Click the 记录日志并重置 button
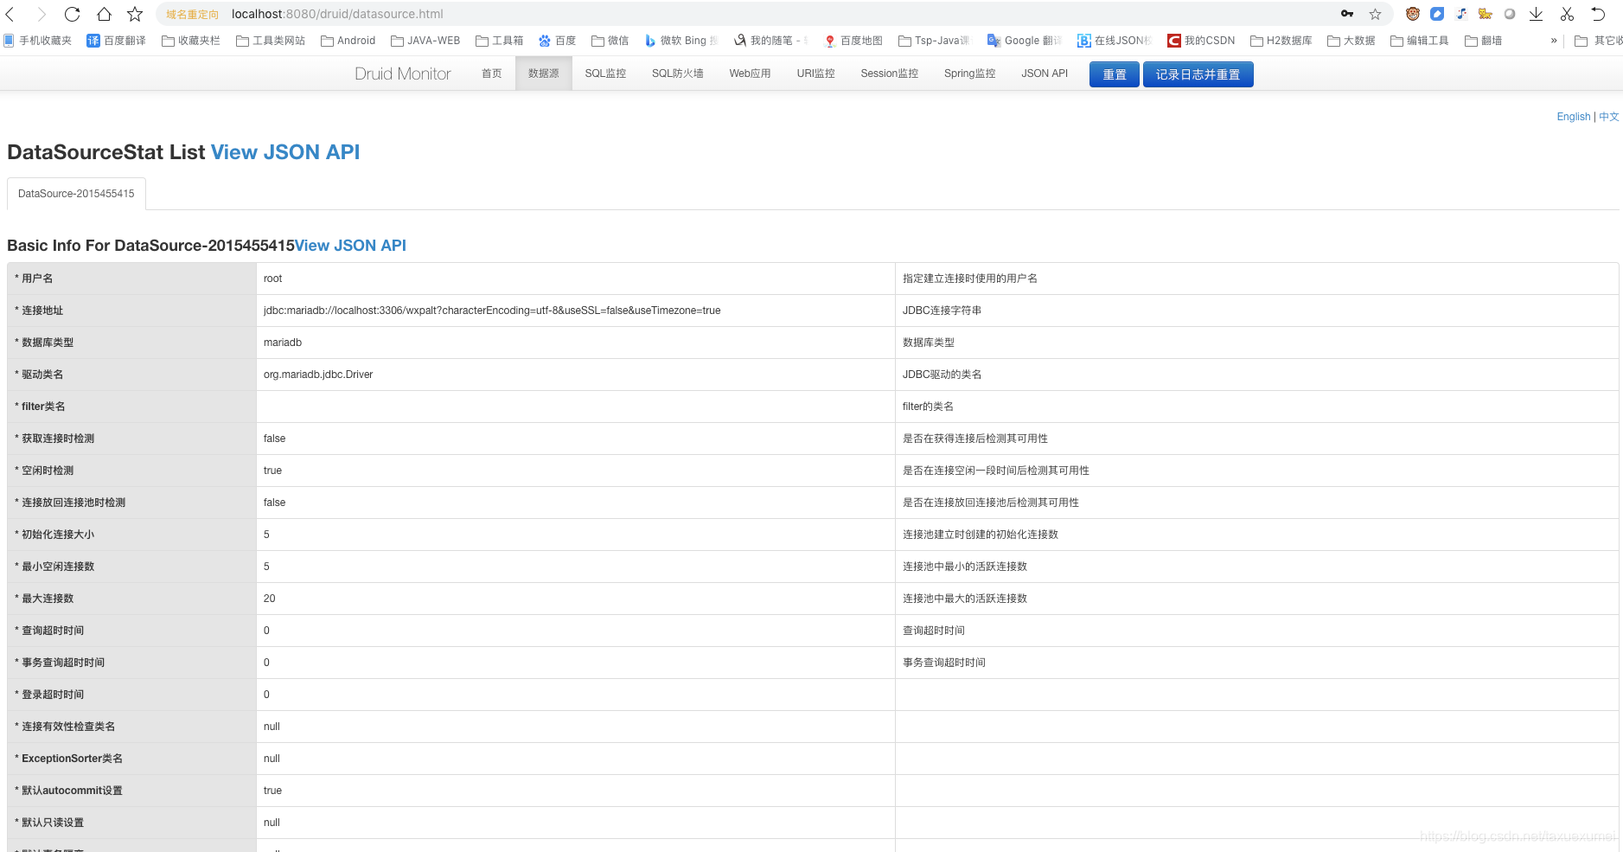 1198,74
